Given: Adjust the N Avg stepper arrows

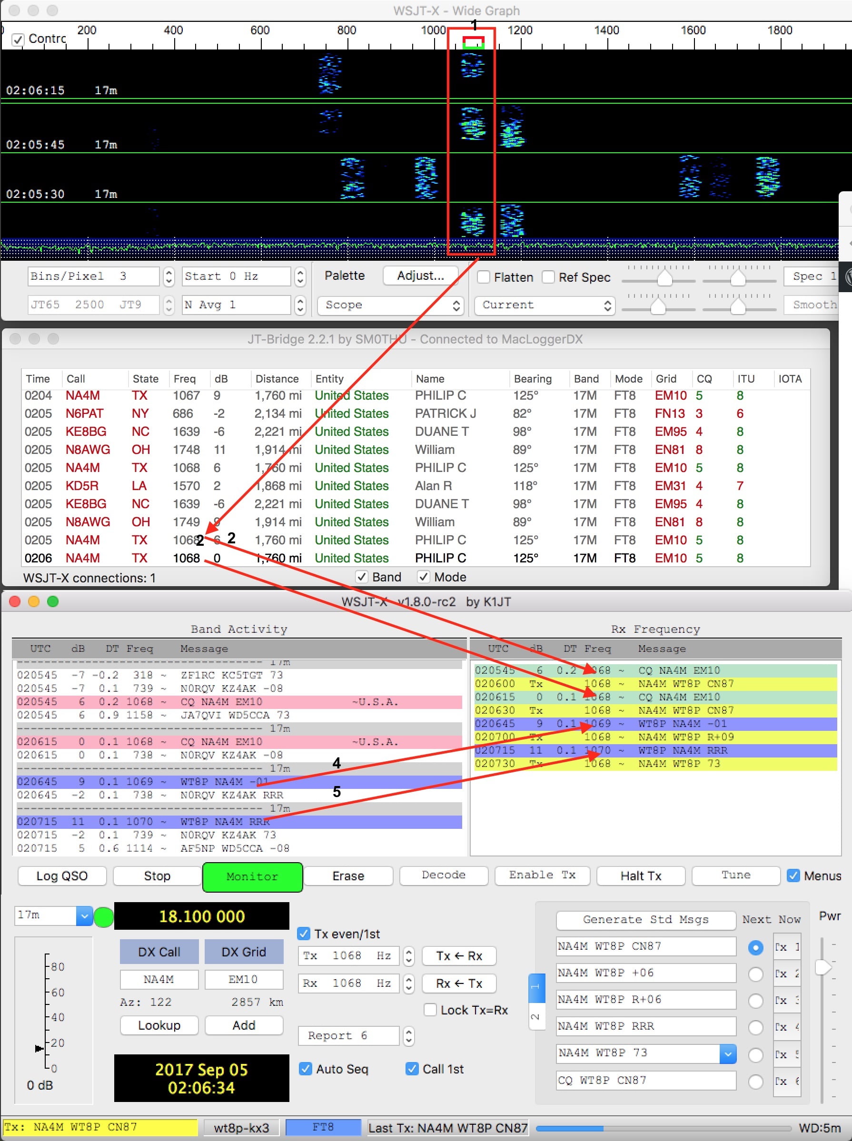Looking at the screenshot, I should pos(300,305).
